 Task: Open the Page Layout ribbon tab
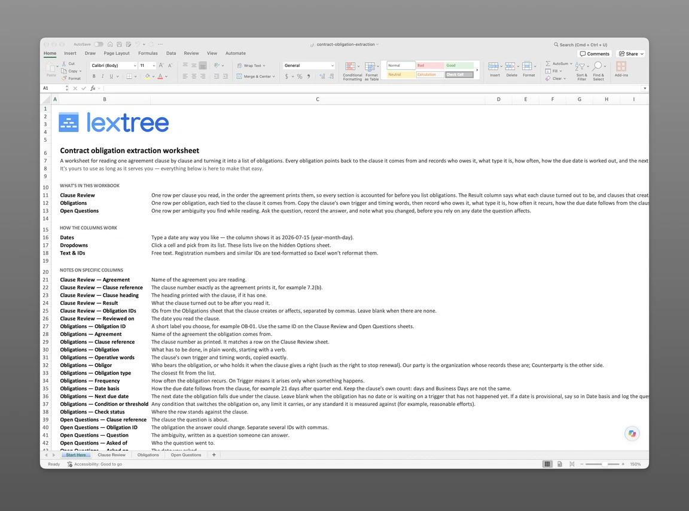coord(117,53)
